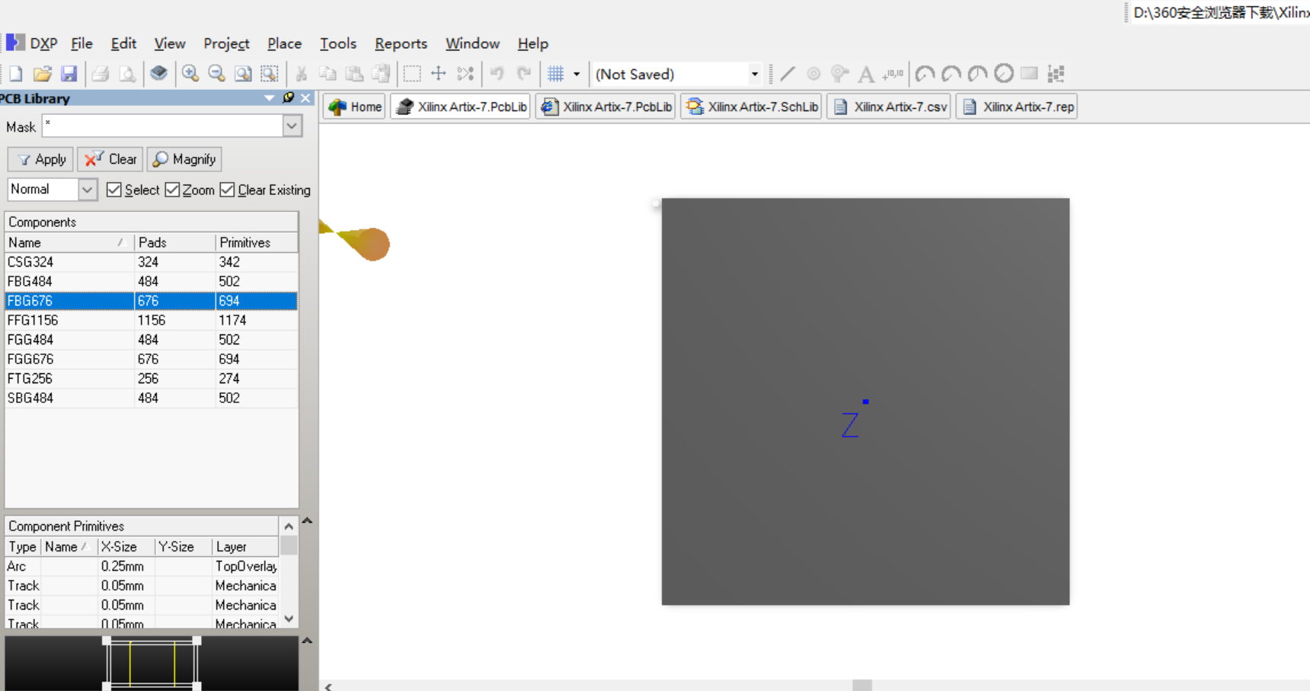Select the Place Pad tool
Screen dimensions: 1310x691
click(813, 74)
